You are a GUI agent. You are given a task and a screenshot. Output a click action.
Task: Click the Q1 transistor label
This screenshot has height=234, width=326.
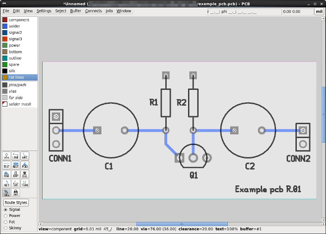click(x=194, y=175)
